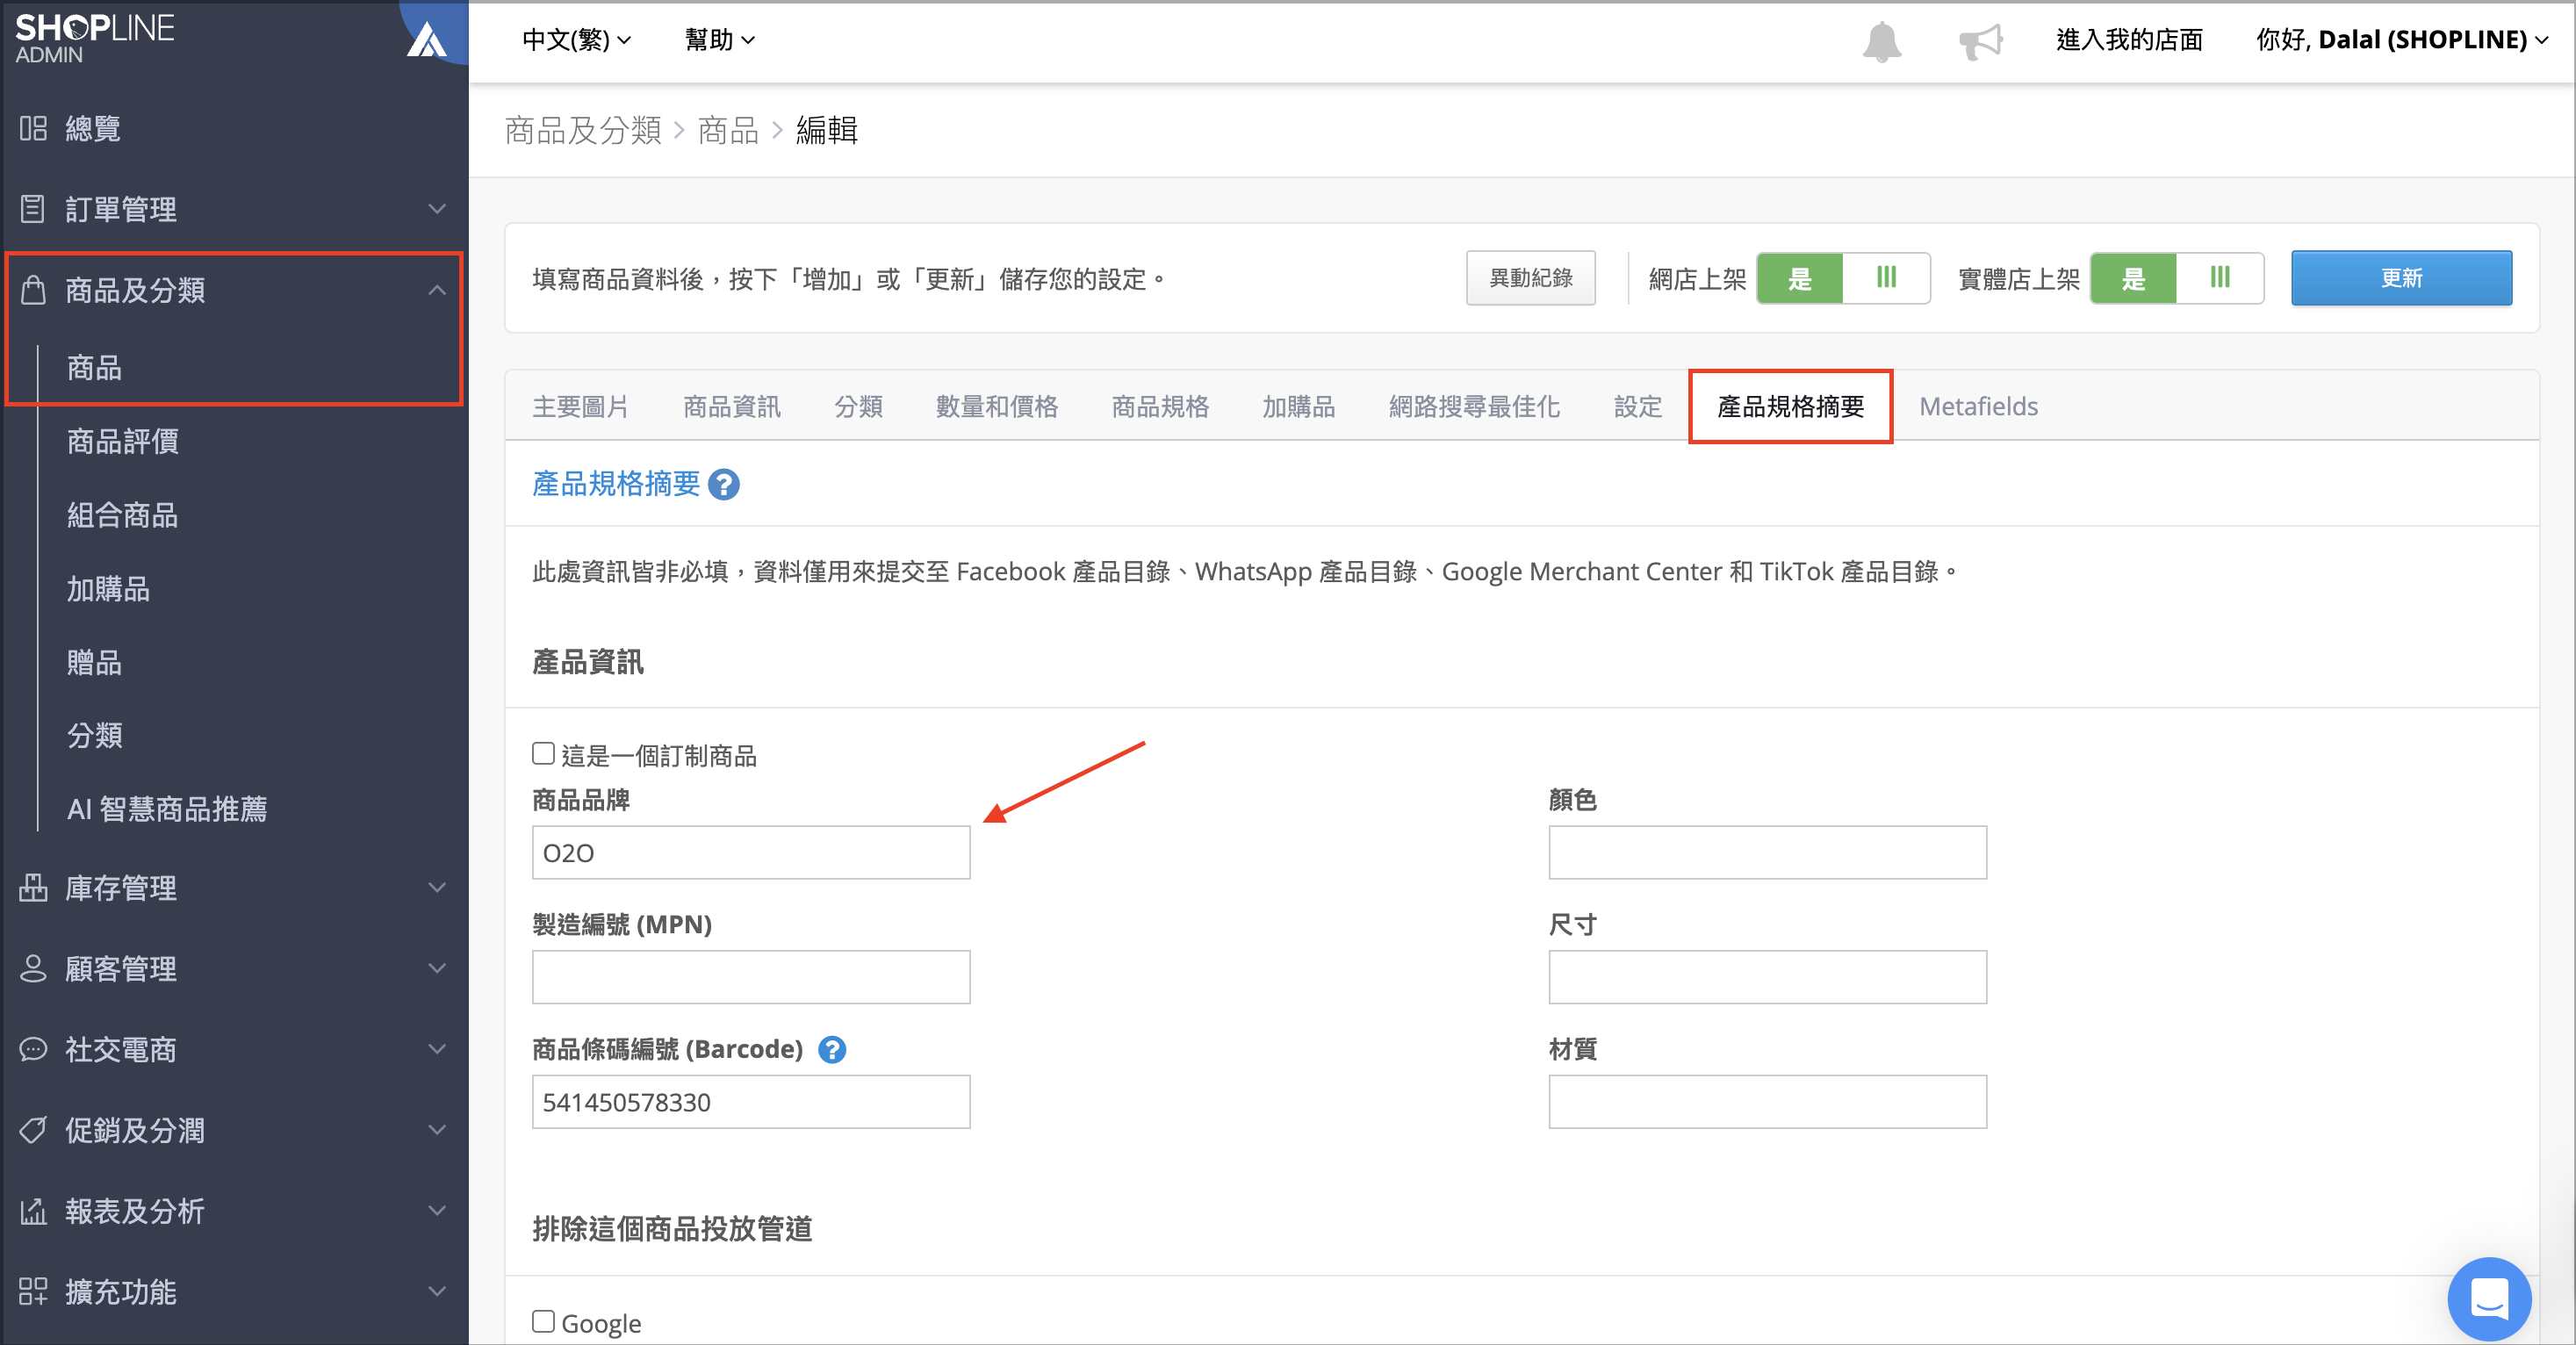
Task: Click the 總覽 dashboard icon
Action: (x=33, y=128)
